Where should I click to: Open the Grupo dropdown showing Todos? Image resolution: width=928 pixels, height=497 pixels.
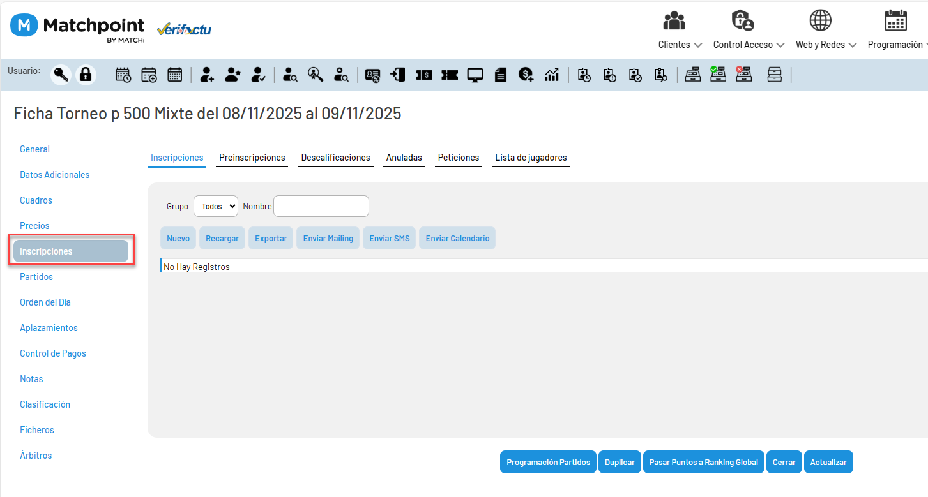(216, 206)
